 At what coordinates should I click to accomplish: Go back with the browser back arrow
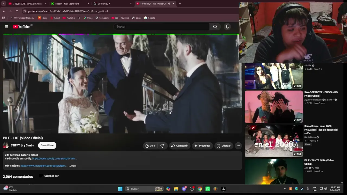coord(4,11)
